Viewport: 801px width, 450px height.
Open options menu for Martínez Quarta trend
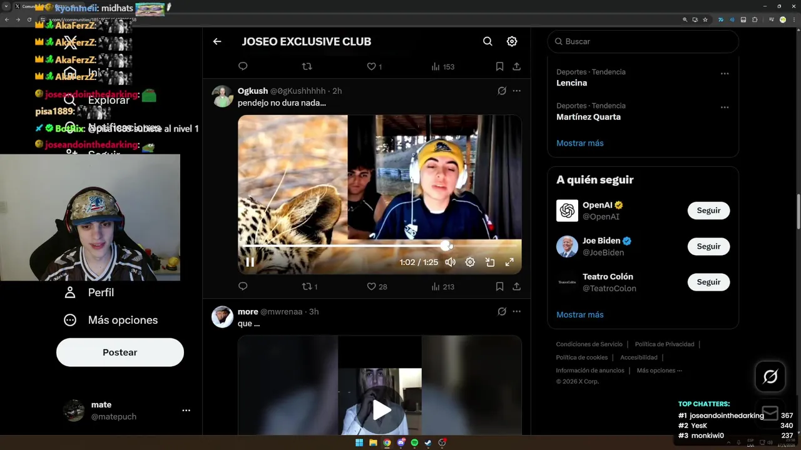coord(724,107)
